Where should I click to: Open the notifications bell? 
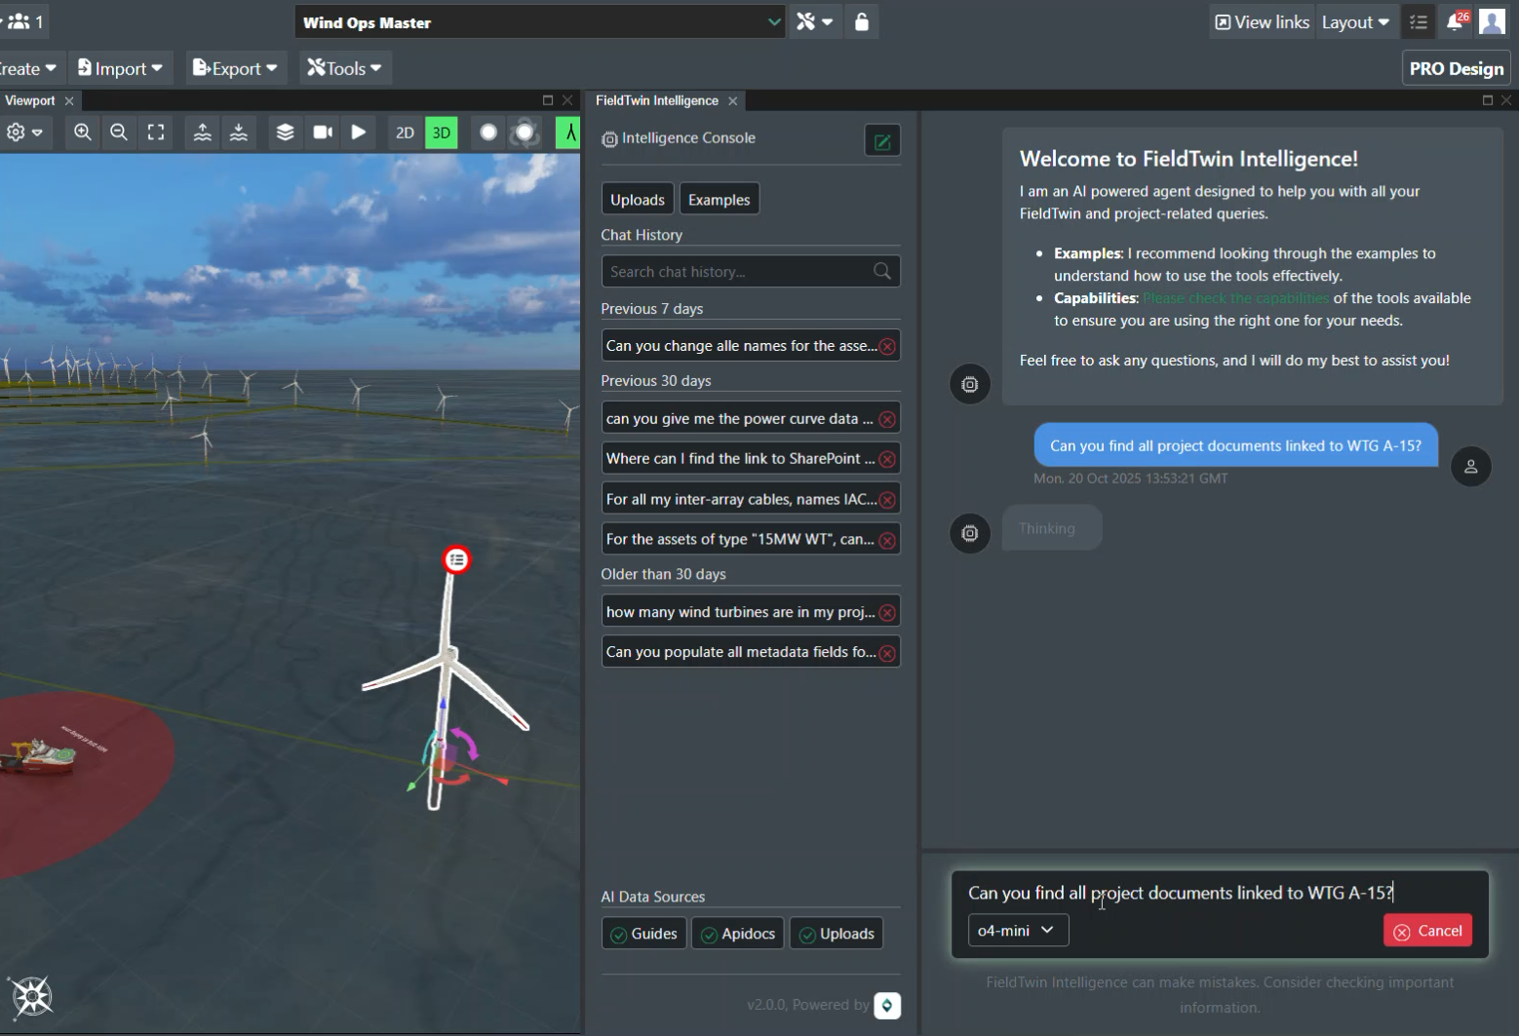click(x=1455, y=22)
